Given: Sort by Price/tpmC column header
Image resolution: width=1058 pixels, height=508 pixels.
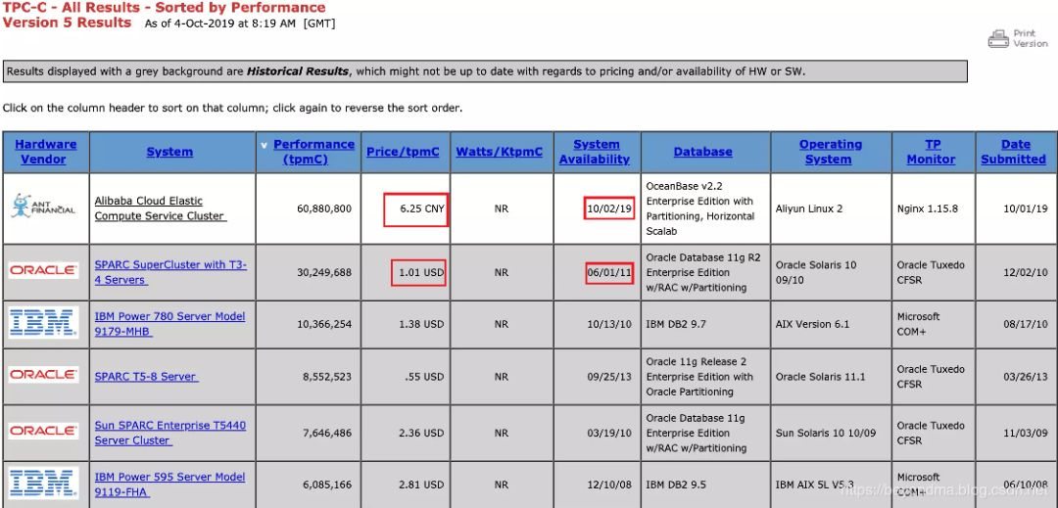Looking at the screenshot, I should click(x=403, y=152).
